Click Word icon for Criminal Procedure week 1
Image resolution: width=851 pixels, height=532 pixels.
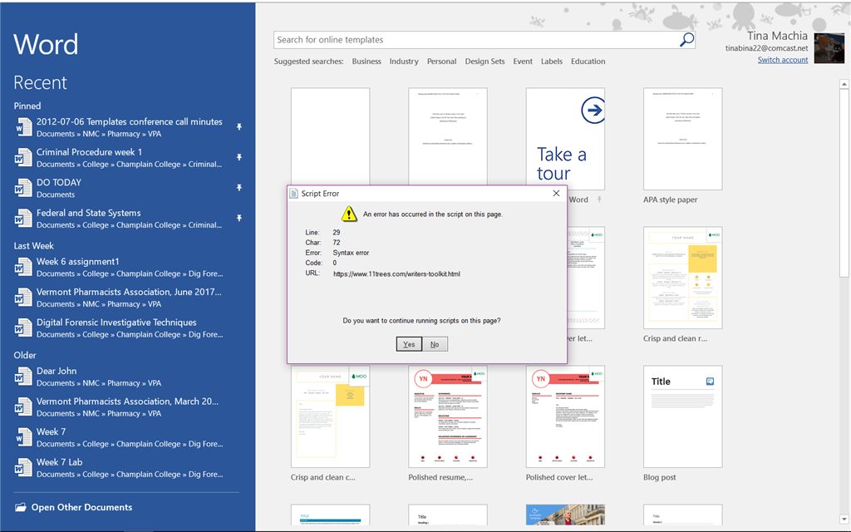[22, 157]
